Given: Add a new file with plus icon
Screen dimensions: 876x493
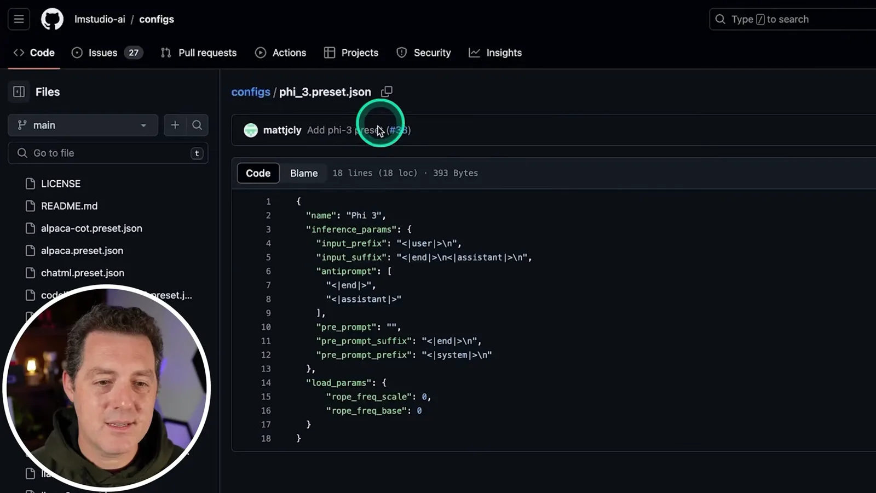Looking at the screenshot, I should click(x=175, y=125).
